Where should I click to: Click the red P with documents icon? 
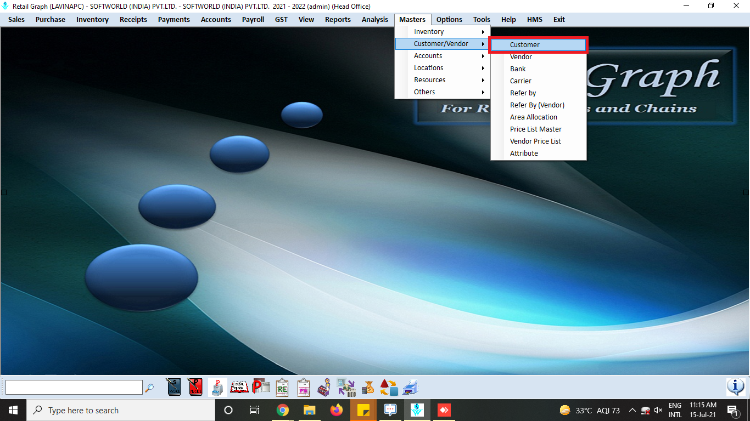tap(261, 387)
